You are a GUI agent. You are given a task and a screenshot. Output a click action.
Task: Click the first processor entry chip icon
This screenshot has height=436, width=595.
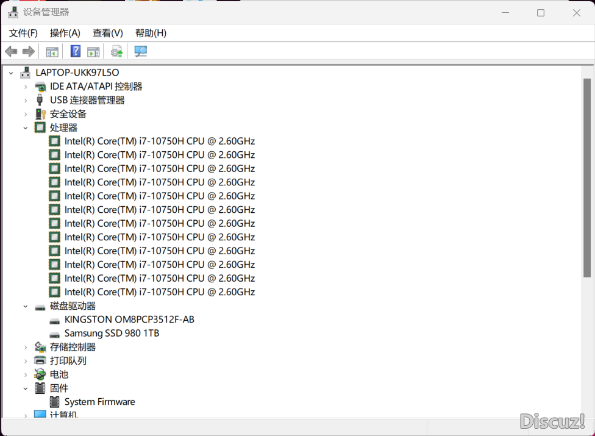pos(55,141)
